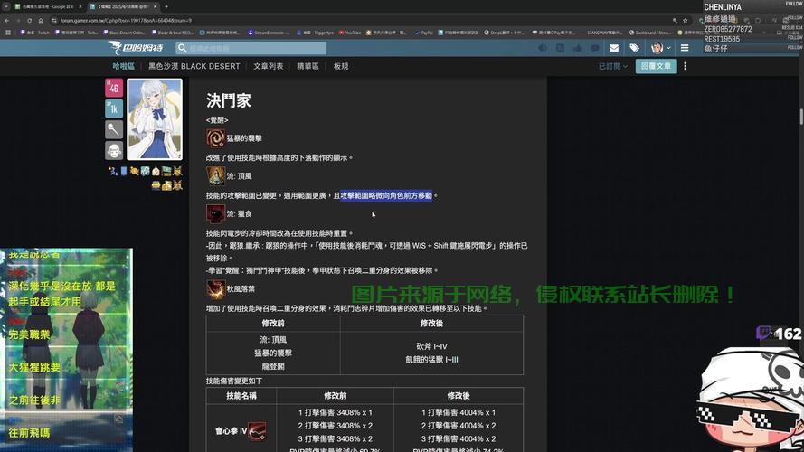The height and width of the screenshot is (452, 804).
Task: Click the gray monkey race badge
Action: pyautogui.click(x=114, y=151)
